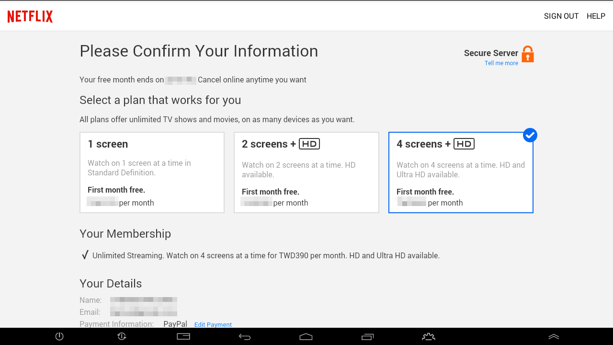
Task: Tap the rotate/refresh icon in bottom bar
Action: [122, 336]
